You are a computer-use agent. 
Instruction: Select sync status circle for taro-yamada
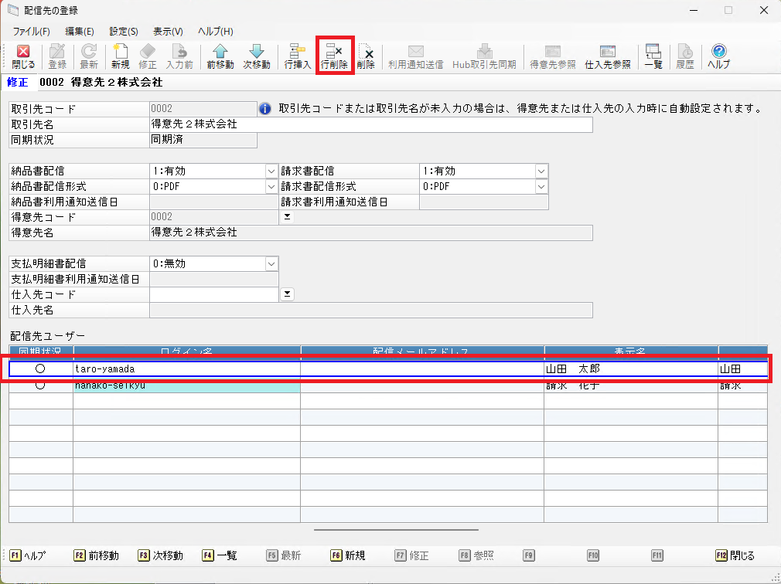(x=40, y=369)
